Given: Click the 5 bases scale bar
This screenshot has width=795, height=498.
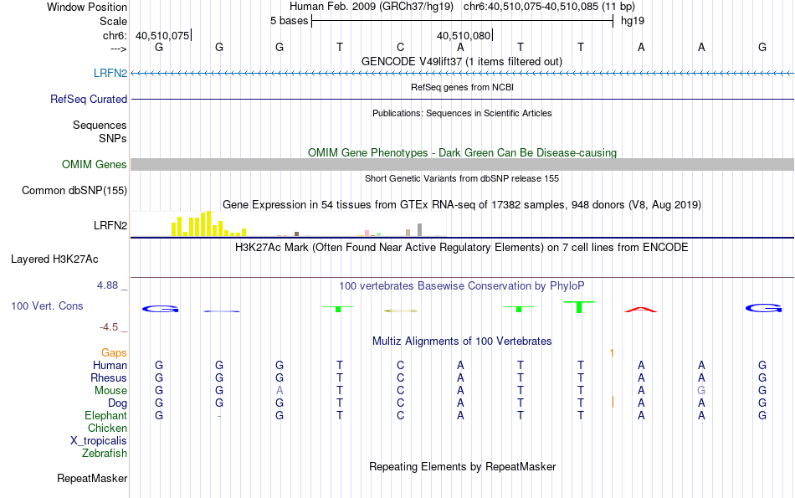Looking at the screenshot, I should (x=462, y=21).
